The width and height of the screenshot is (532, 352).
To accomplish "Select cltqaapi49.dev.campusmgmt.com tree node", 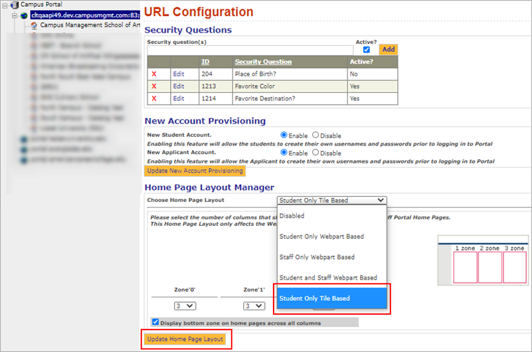I will (85, 15).
